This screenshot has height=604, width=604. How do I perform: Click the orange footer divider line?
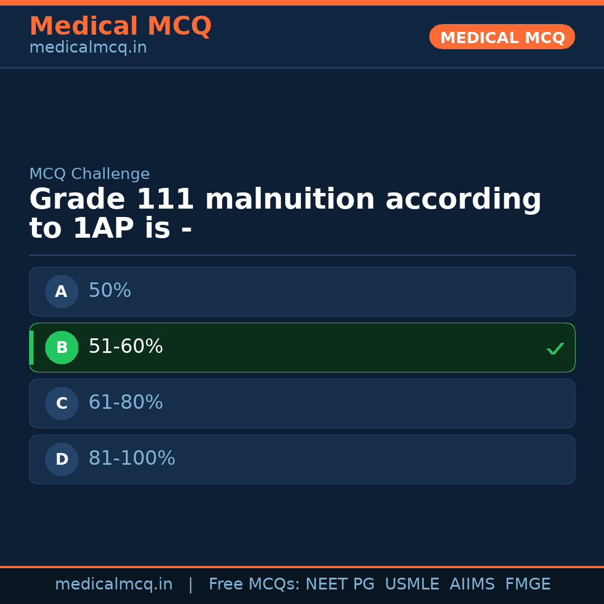point(302,565)
